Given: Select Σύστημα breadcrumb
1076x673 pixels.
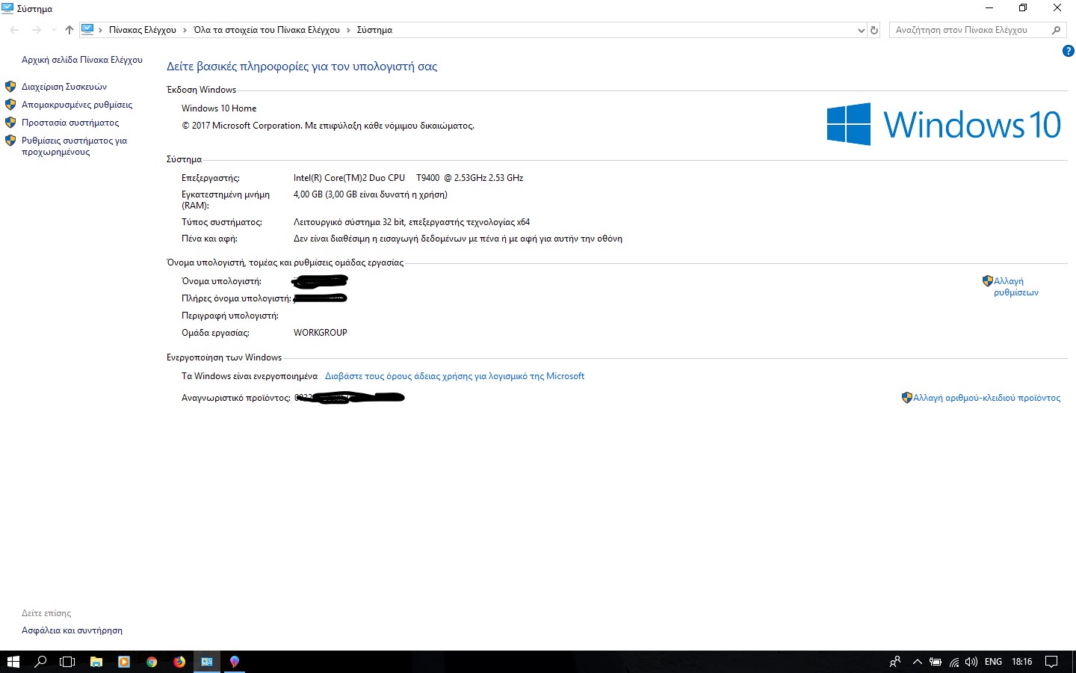Looking at the screenshot, I should coord(374,30).
